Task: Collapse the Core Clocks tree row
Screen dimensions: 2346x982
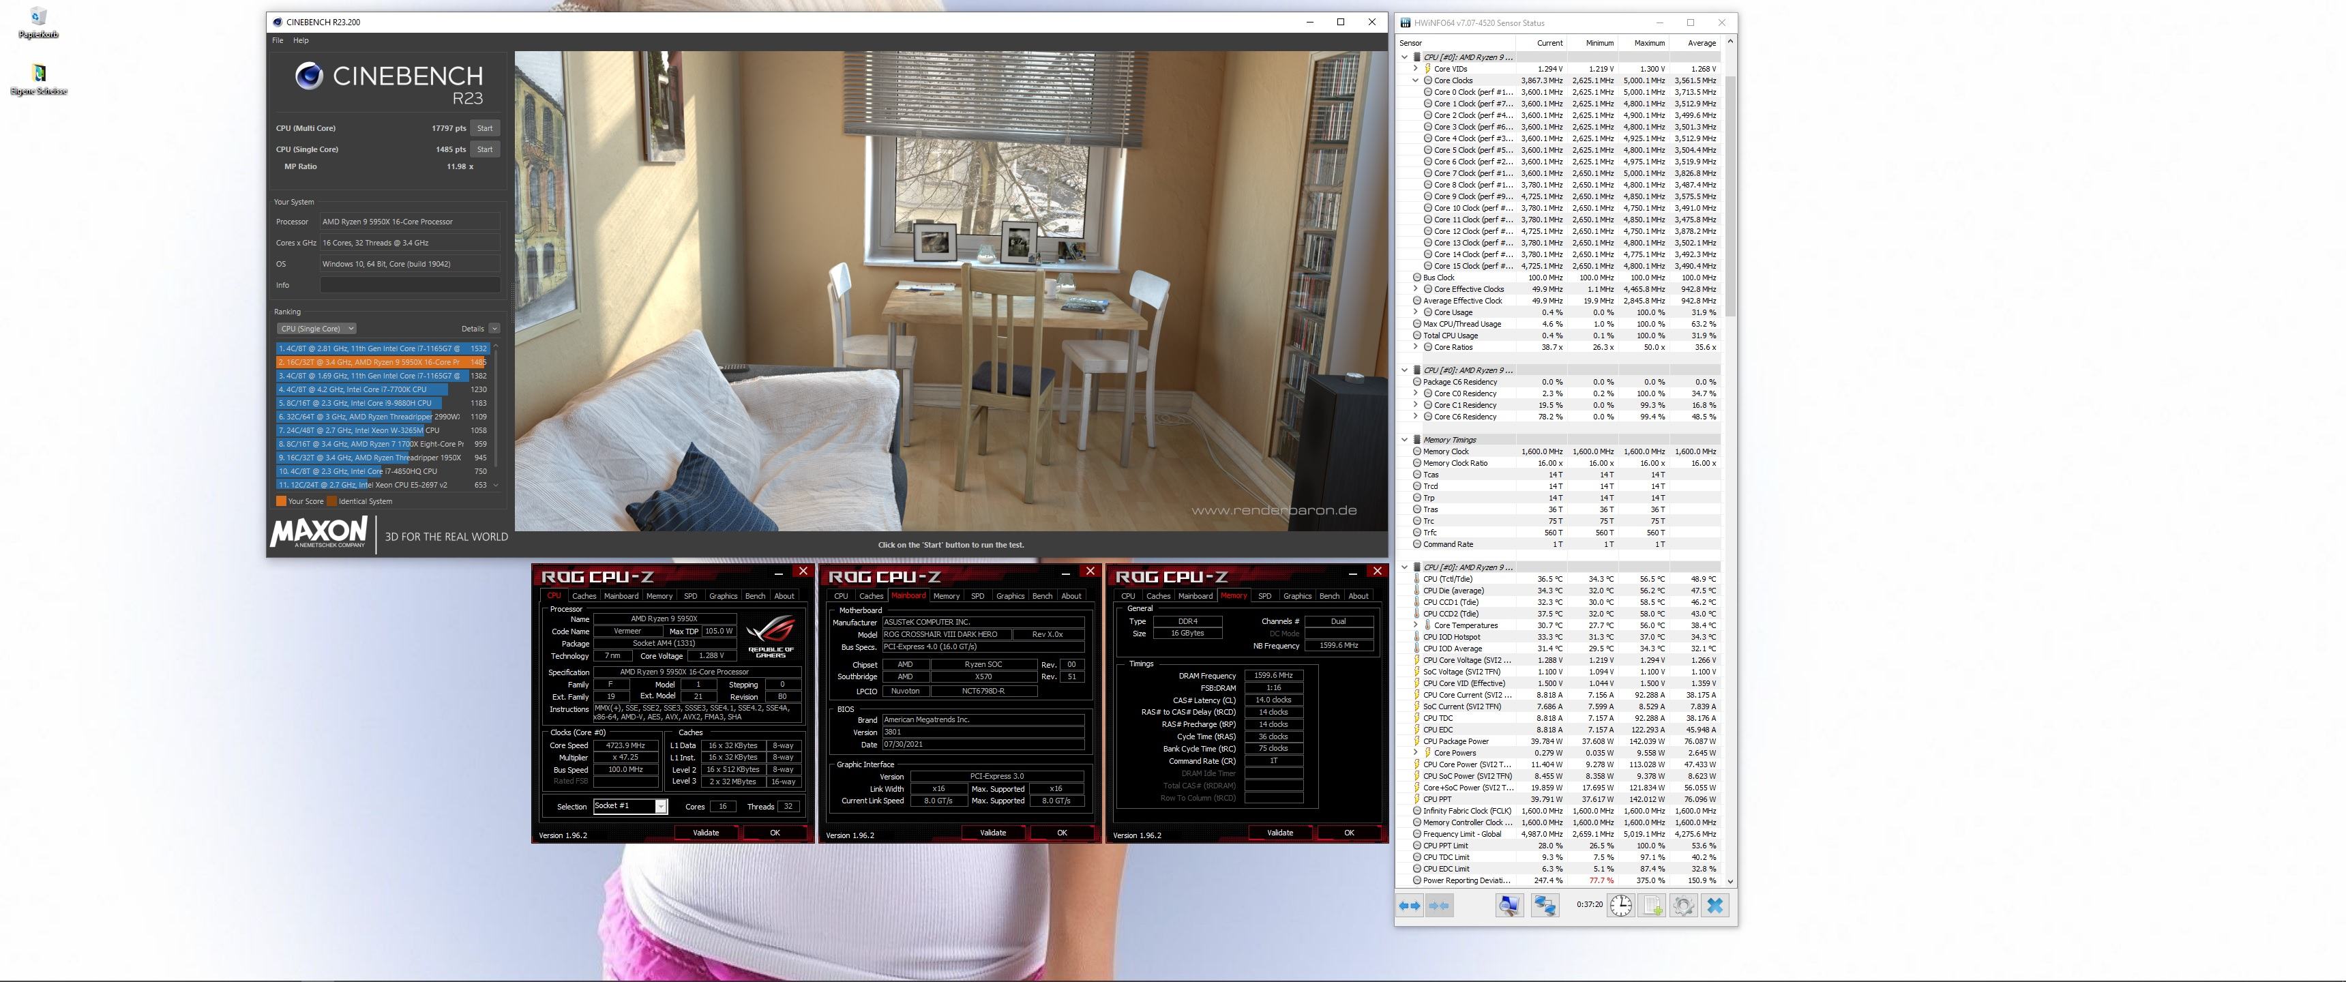Action: click(1415, 80)
